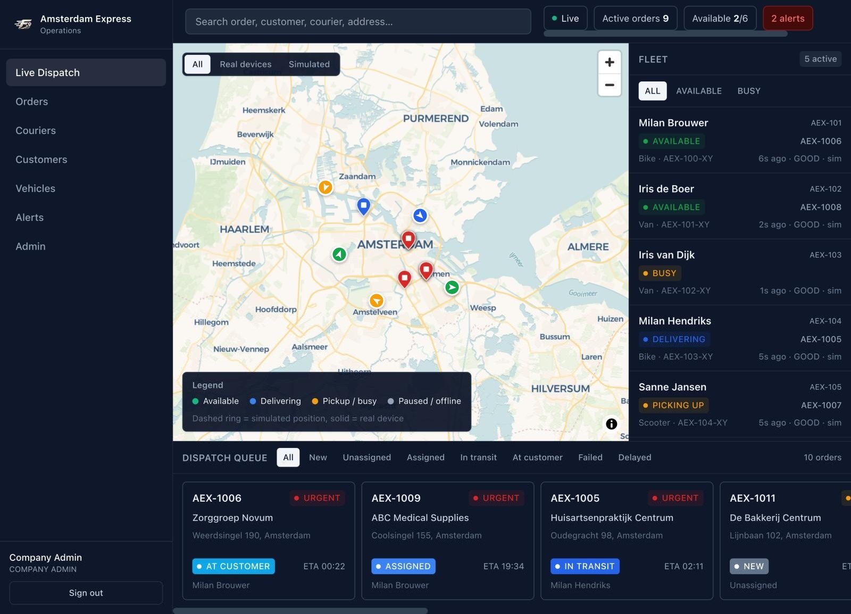Click the Live status indicator
Image resolution: width=851 pixels, height=614 pixels.
tap(565, 18)
